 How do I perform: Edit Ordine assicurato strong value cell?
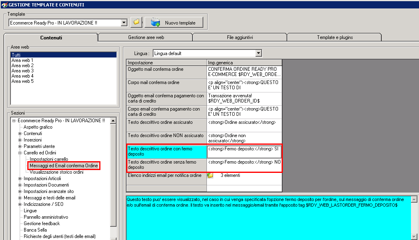tap(244, 125)
